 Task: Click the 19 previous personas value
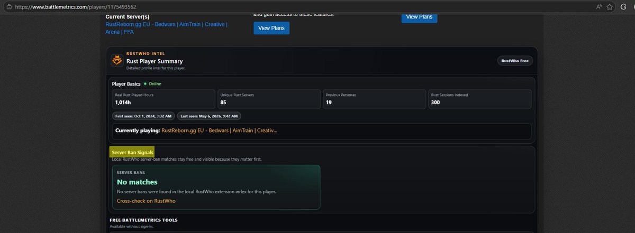[329, 102]
